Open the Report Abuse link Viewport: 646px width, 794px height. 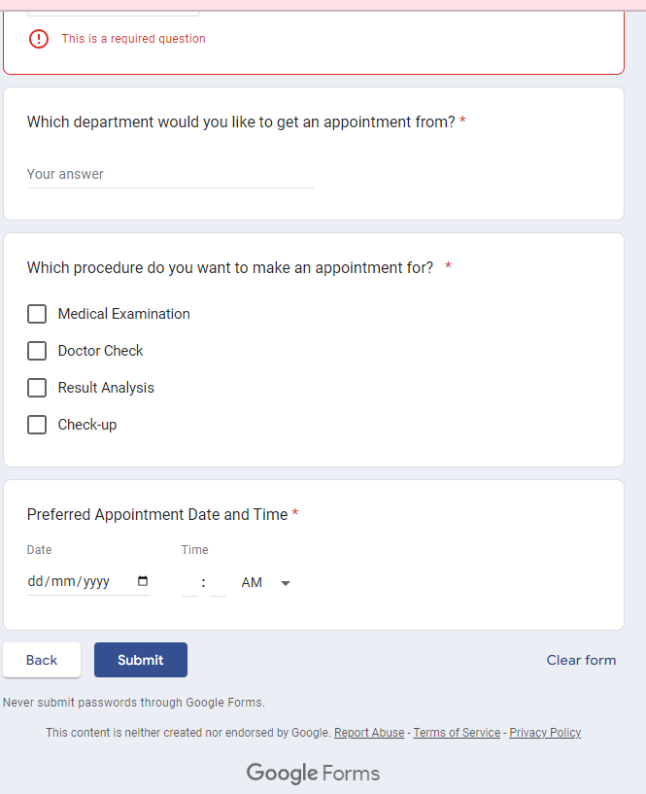click(369, 733)
